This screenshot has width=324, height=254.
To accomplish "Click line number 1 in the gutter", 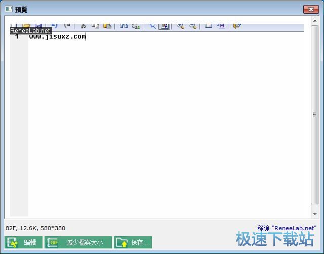I will point(17,37).
